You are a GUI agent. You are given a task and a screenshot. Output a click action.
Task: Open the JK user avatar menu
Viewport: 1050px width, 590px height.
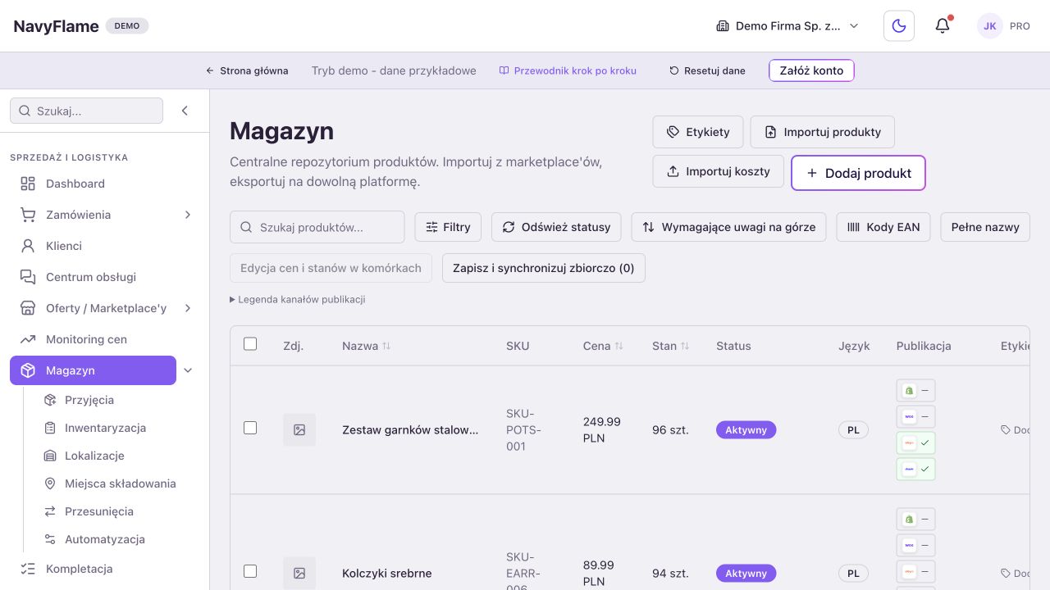click(990, 26)
